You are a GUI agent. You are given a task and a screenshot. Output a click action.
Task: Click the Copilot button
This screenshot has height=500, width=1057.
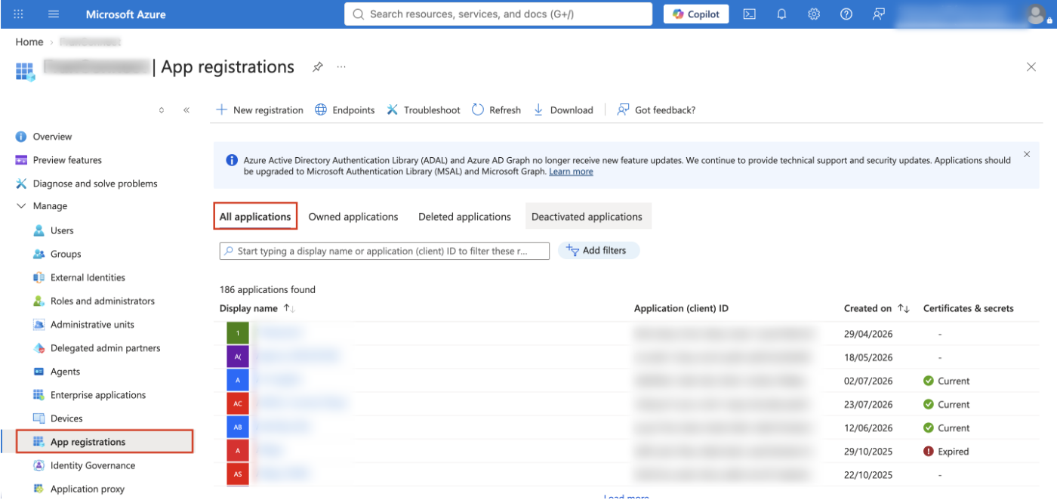coord(696,14)
